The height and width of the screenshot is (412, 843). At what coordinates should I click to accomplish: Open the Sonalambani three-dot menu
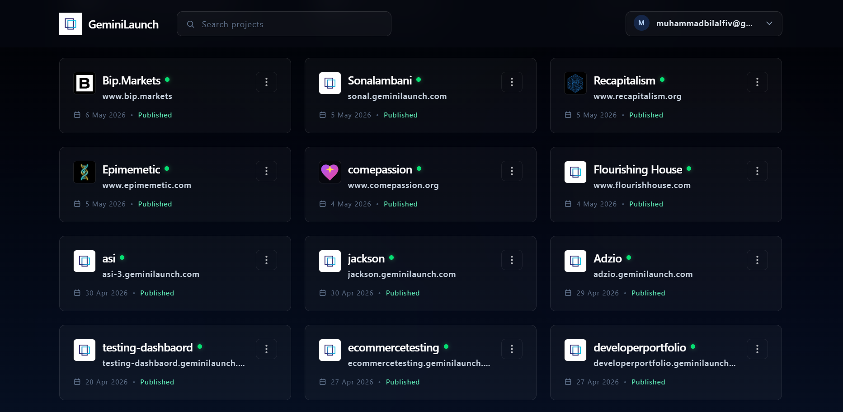point(512,82)
